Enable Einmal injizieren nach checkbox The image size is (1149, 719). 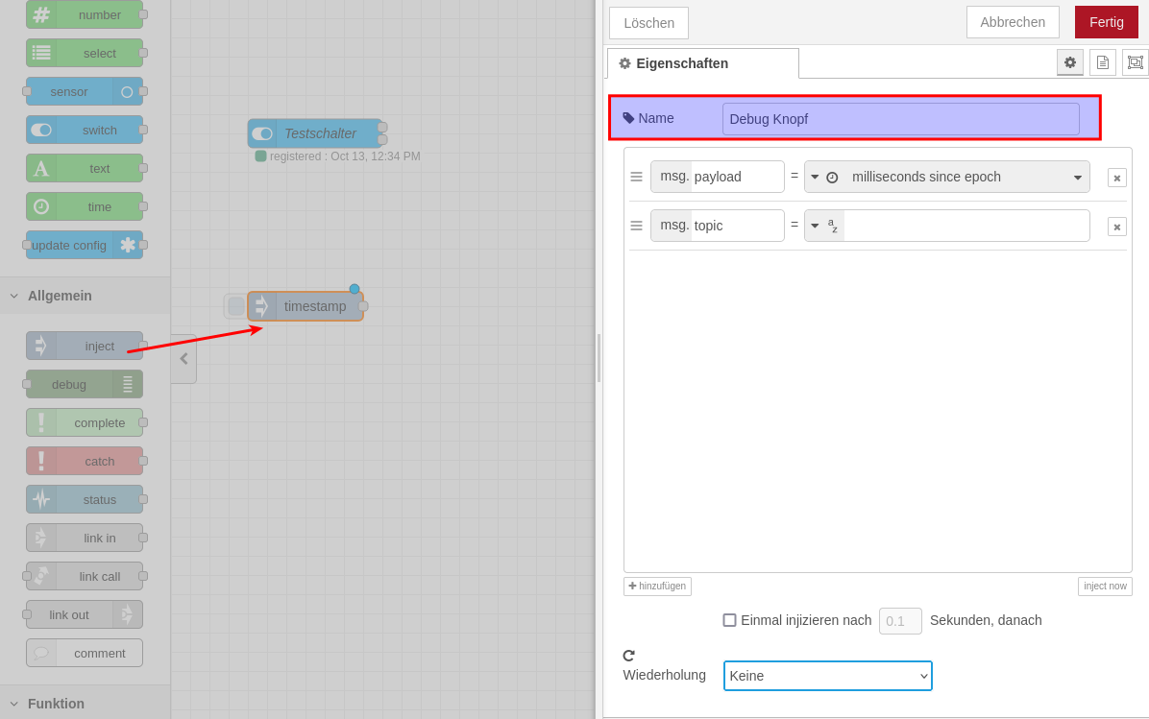coord(729,620)
